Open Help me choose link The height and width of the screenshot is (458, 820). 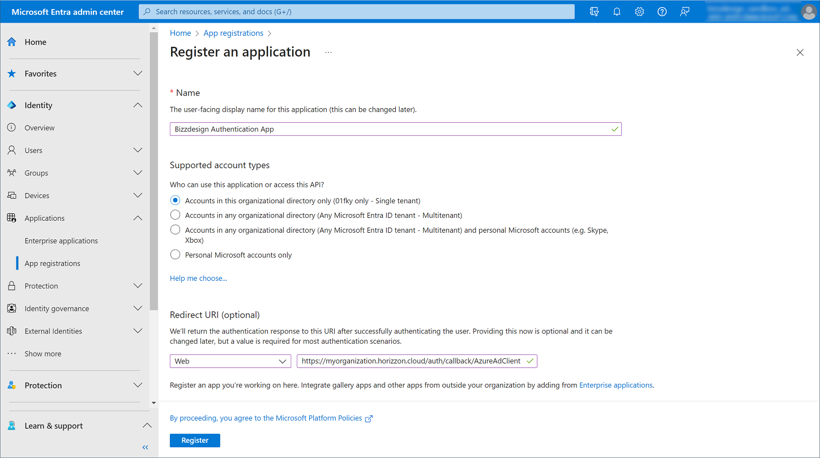point(198,279)
